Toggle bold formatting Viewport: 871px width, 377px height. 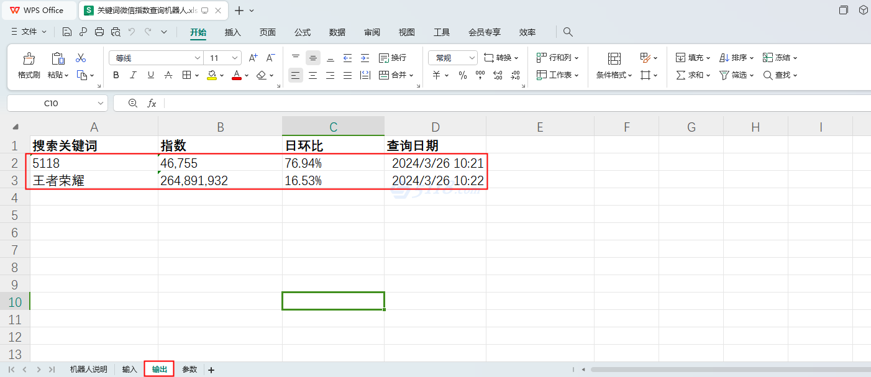tap(116, 75)
